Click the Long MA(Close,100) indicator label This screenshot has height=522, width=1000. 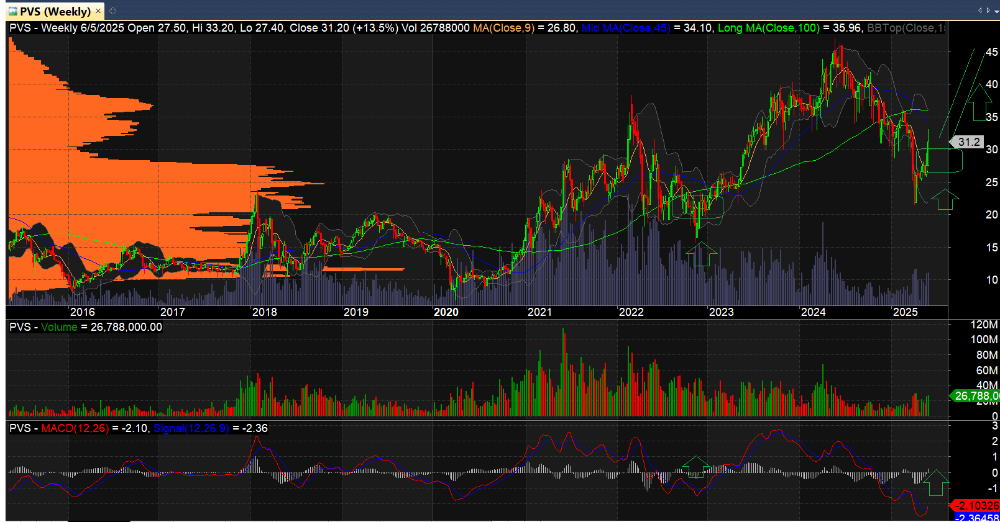click(x=769, y=28)
